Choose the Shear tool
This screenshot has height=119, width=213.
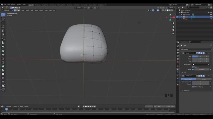(x=3, y=86)
